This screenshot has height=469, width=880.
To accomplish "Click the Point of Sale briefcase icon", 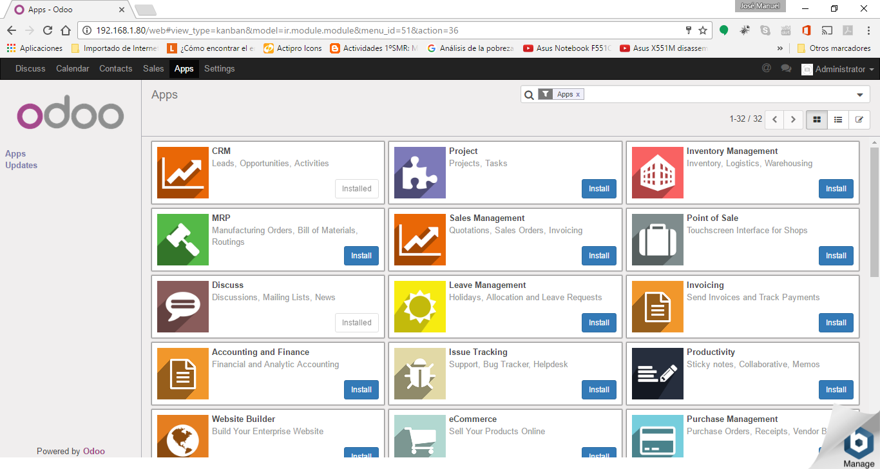I will pos(657,240).
